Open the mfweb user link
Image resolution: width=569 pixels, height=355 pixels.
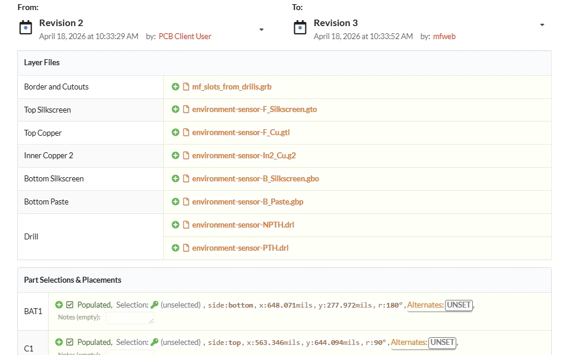click(x=444, y=36)
